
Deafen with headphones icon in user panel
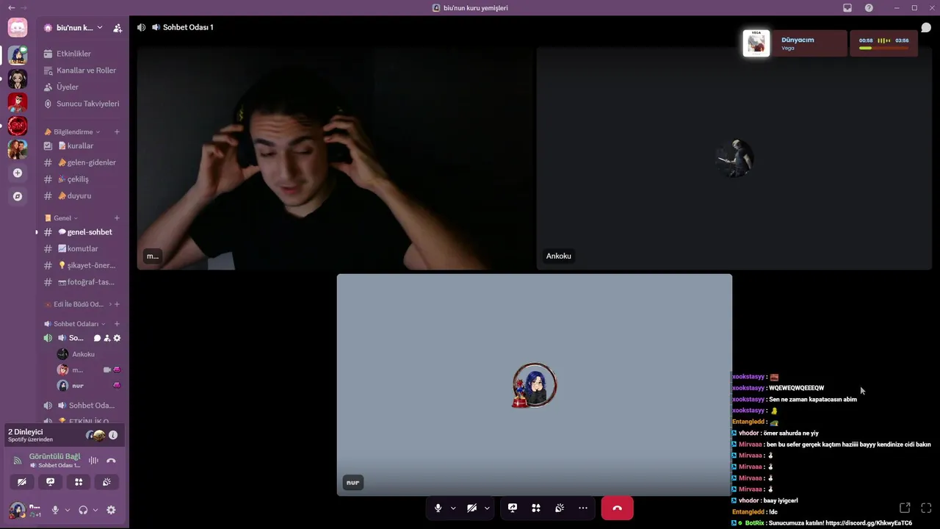[83, 510]
